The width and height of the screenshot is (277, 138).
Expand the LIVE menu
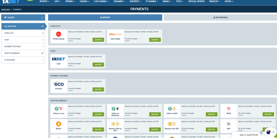[x=57, y=1]
